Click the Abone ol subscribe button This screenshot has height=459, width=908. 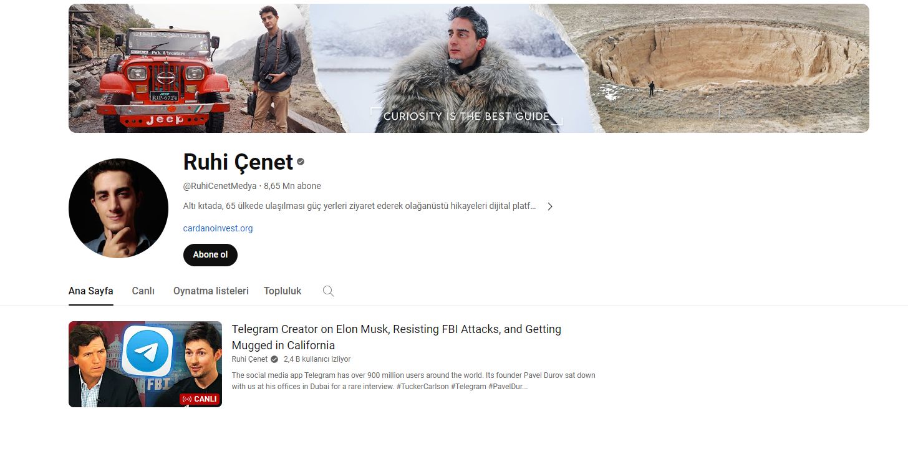coord(210,255)
